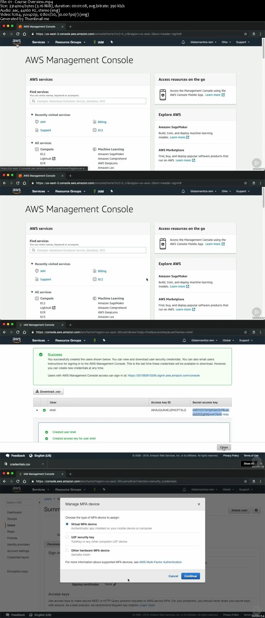Open the Services dropdown in the 00:00:15 frame
The height and width of the screenshot is (618, 265).
coord(41,42)
